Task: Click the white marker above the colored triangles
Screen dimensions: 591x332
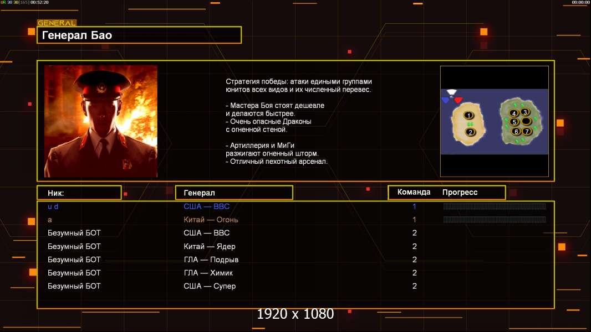Action: pos(451,92)
